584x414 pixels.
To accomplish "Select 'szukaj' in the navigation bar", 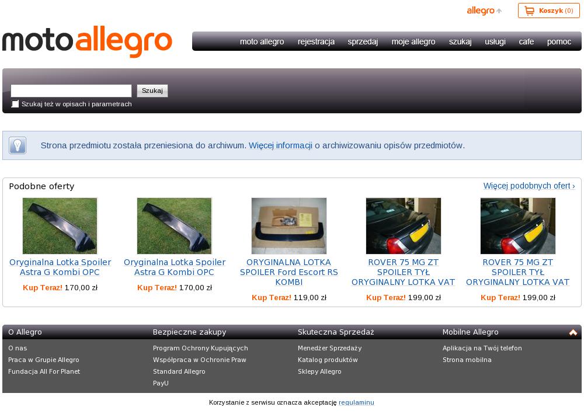I will pyautogui.click(x=460, y=41).
